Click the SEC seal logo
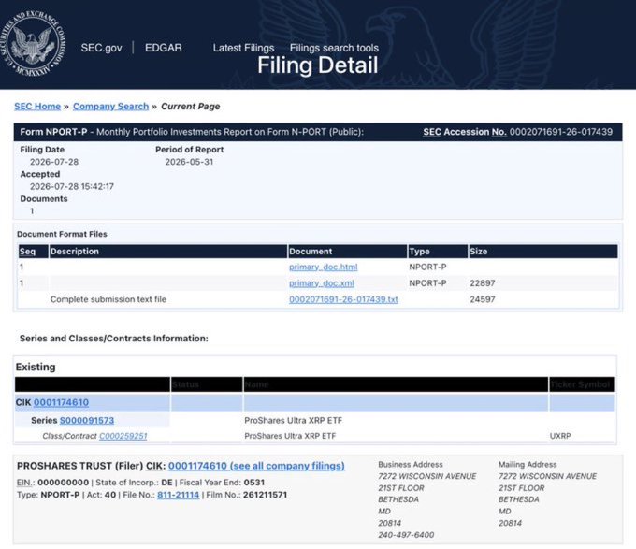The image size is (636, 549). [x=33, y=43]
